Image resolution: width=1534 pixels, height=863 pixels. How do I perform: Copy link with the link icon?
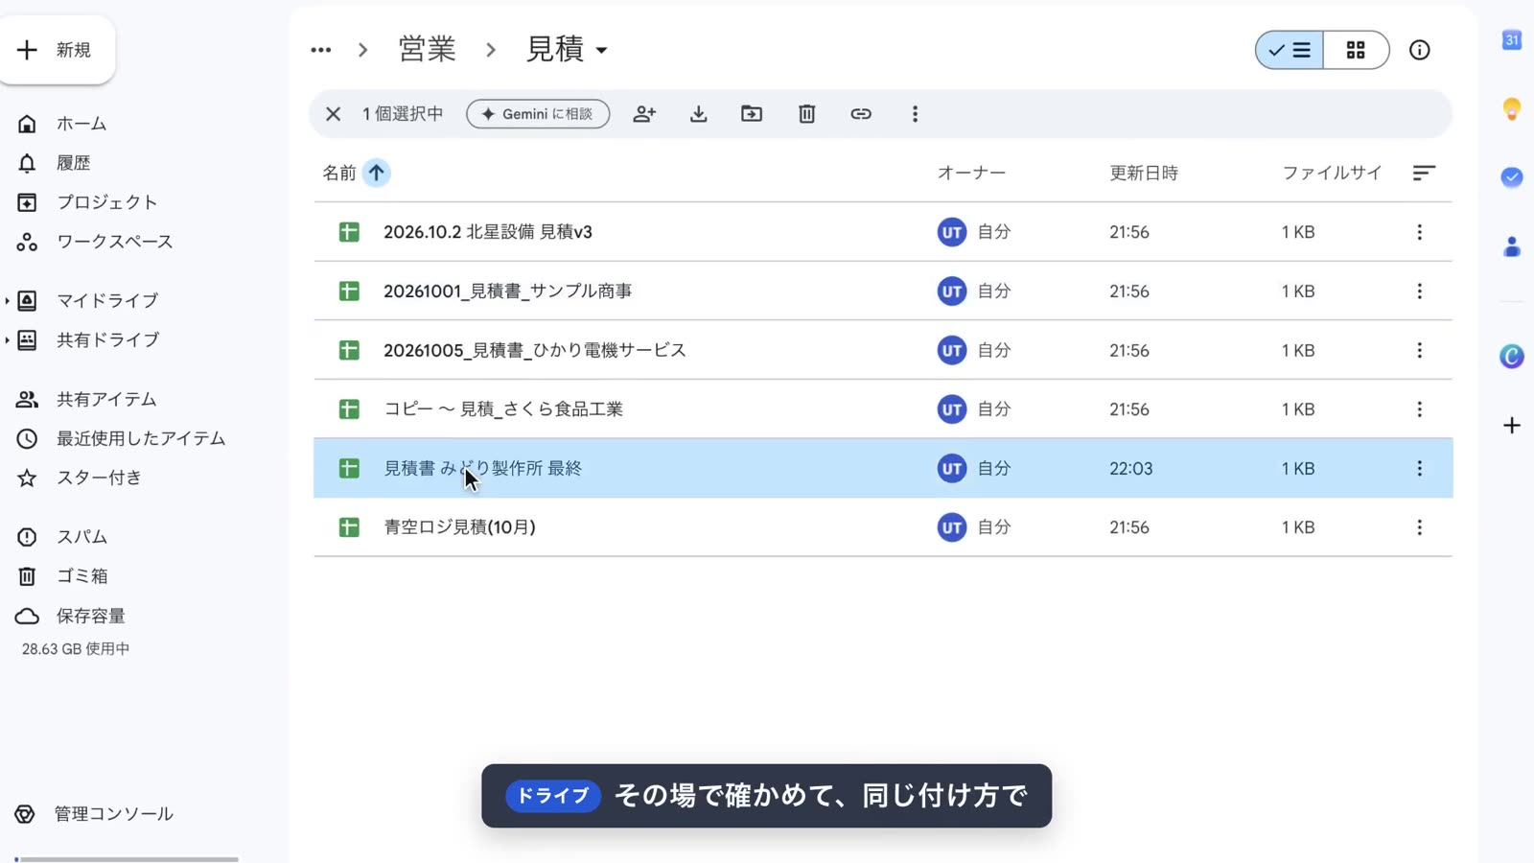pos(861,114)
